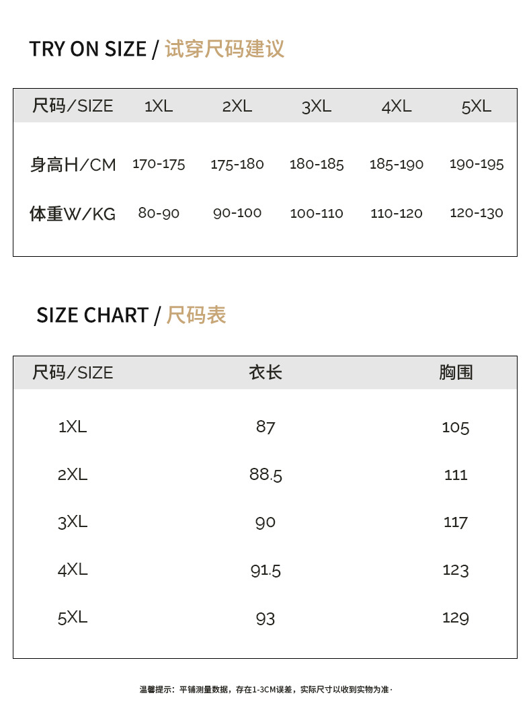The image size is (531, 718).
Task: Click the 185-190 height cell
Action: click(397, 164)
